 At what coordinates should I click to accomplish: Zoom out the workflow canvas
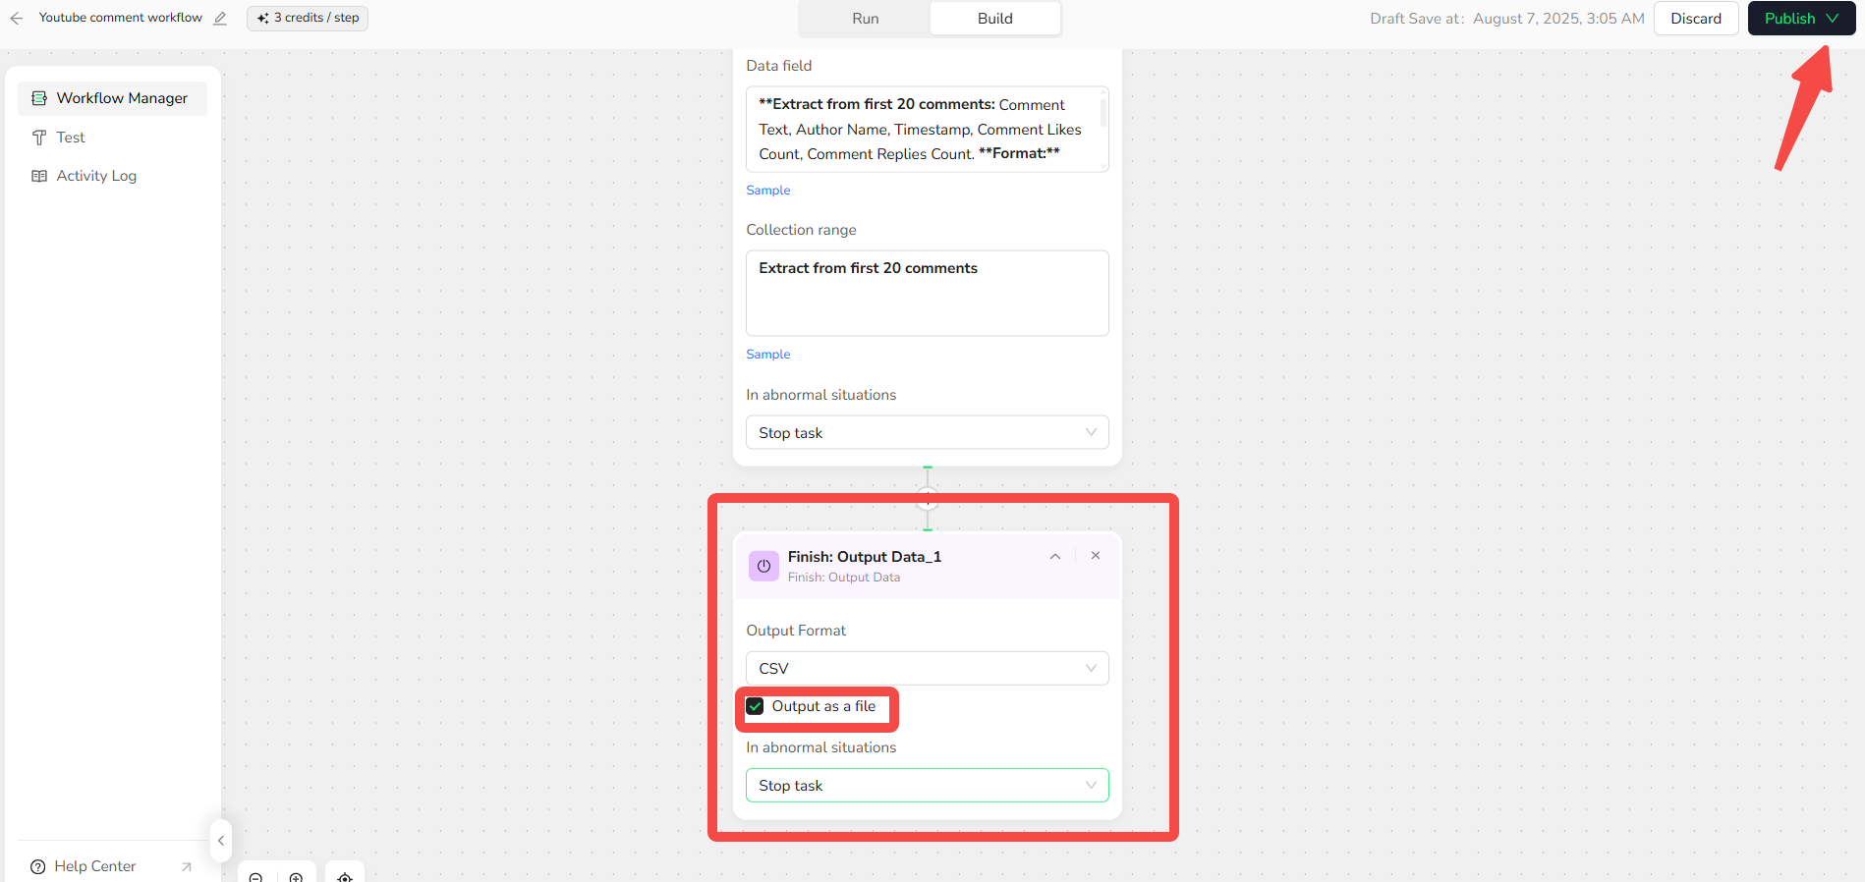255,876
